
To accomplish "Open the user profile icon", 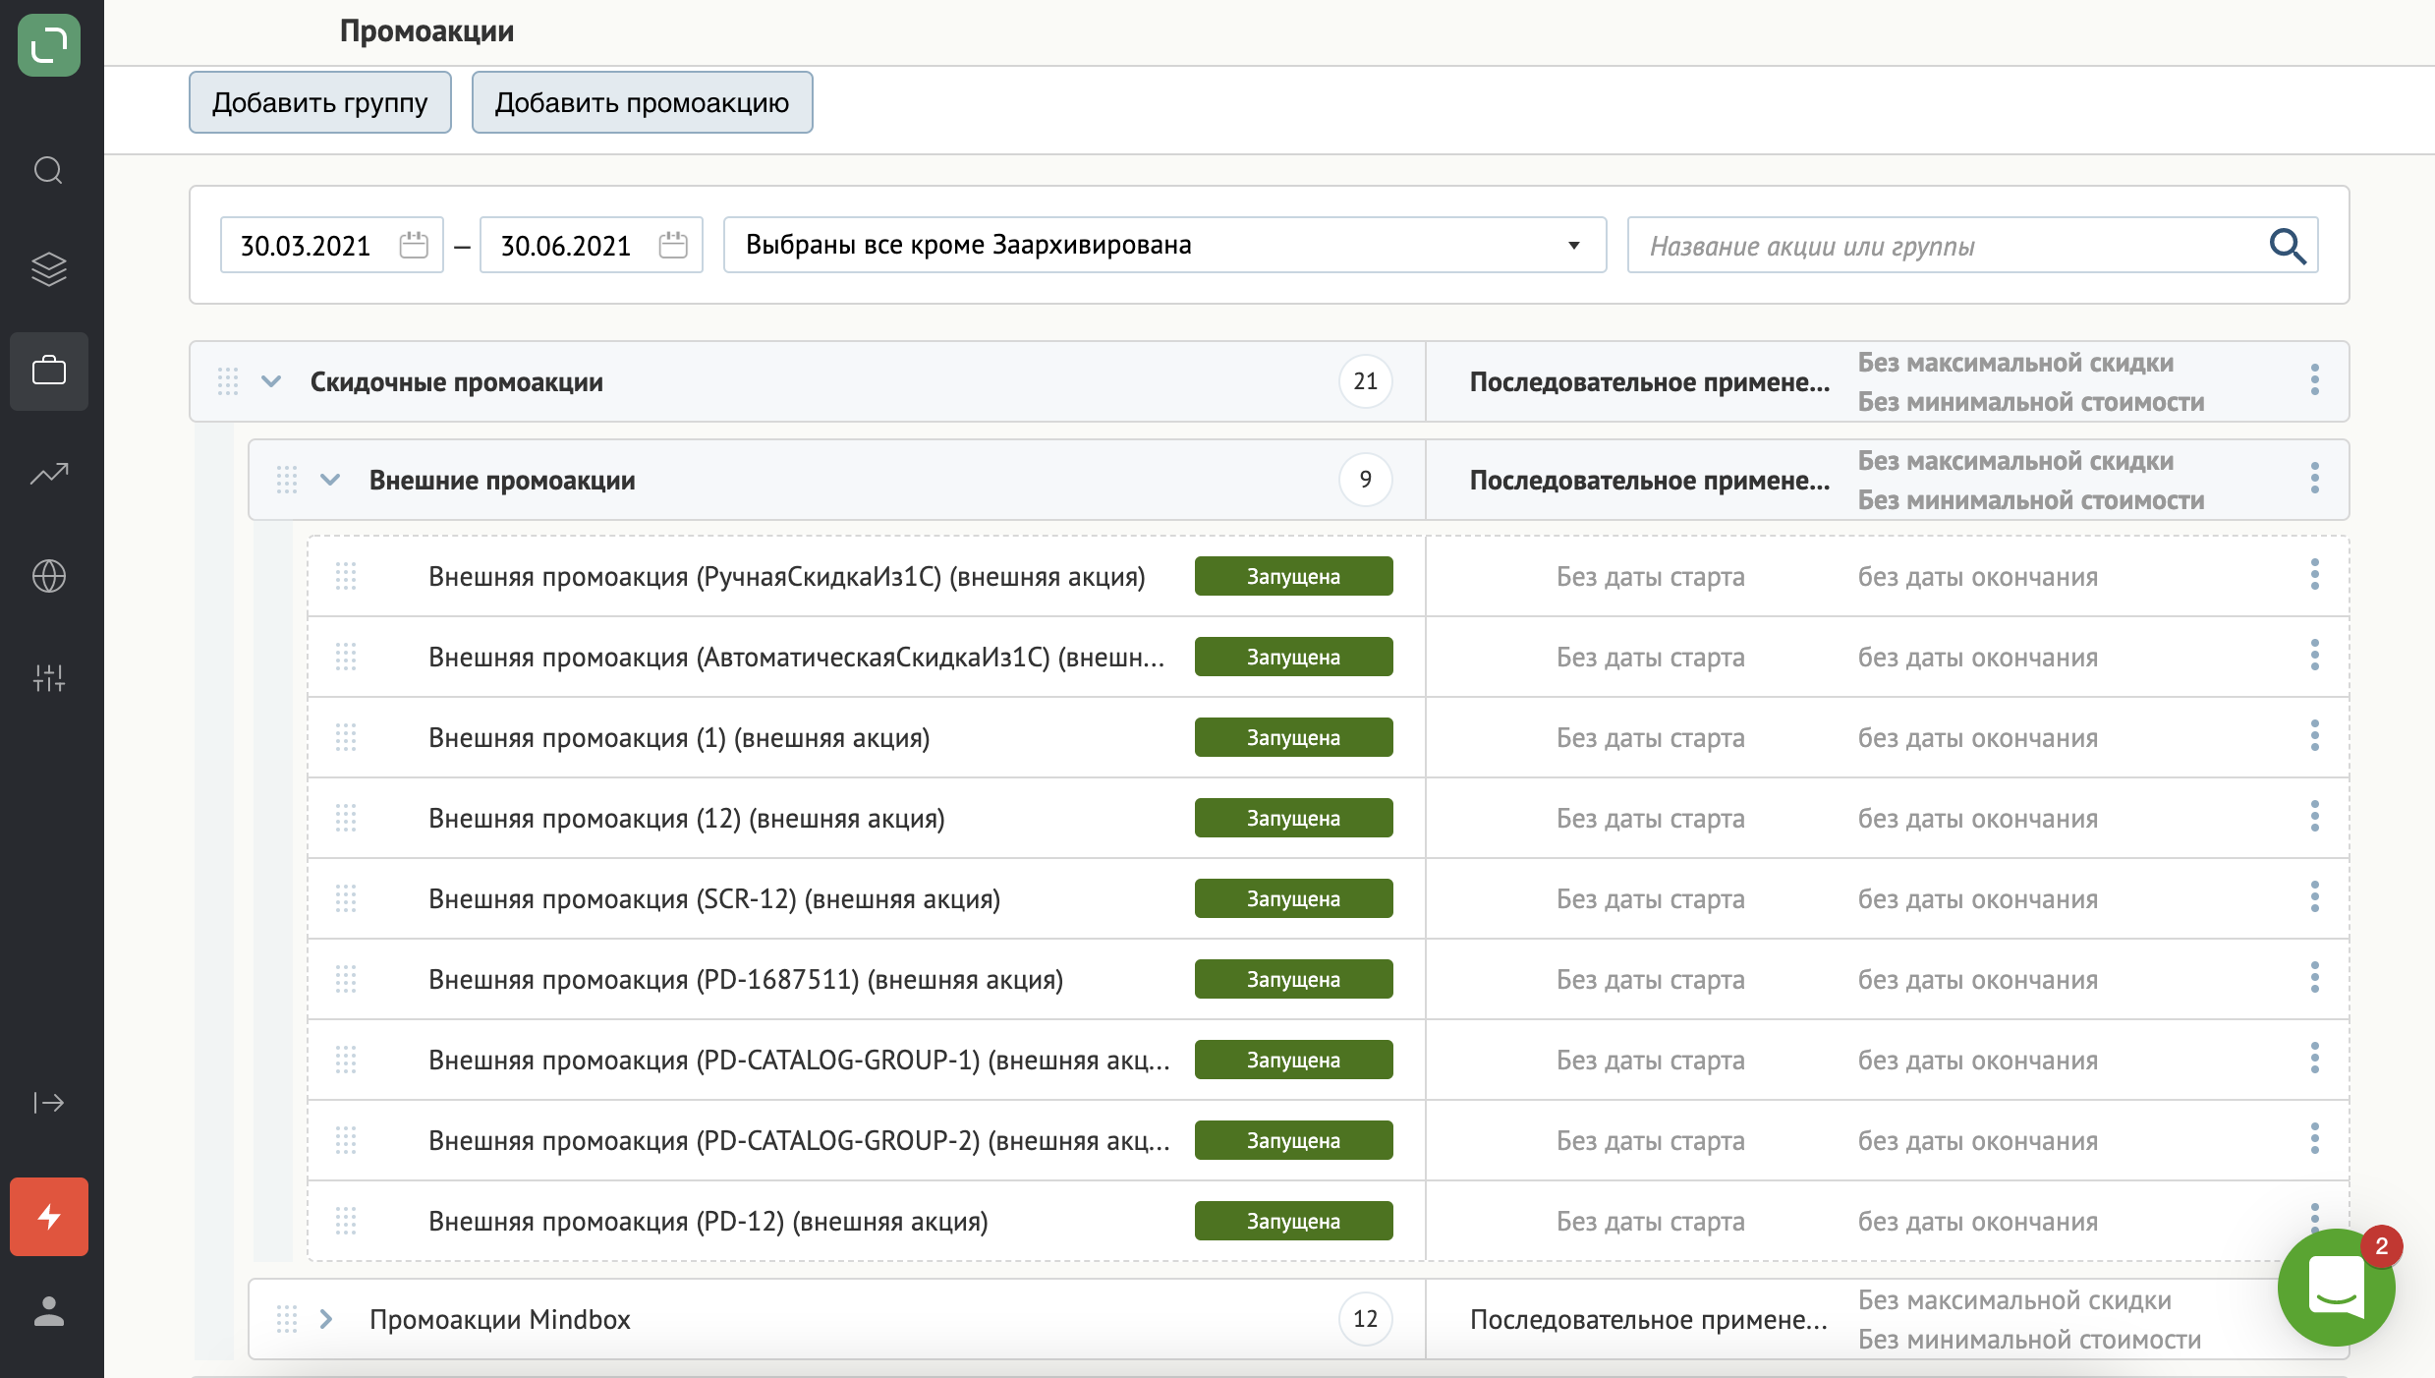I will [x=49, y=1311].
